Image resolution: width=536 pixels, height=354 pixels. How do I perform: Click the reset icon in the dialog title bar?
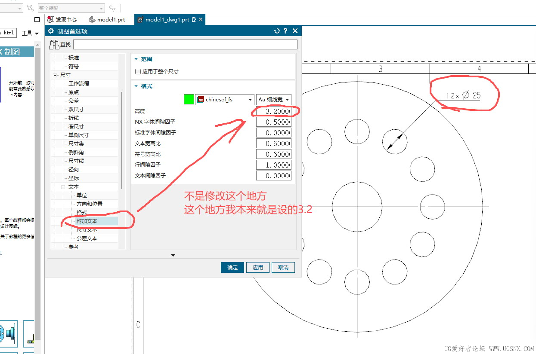277,31
